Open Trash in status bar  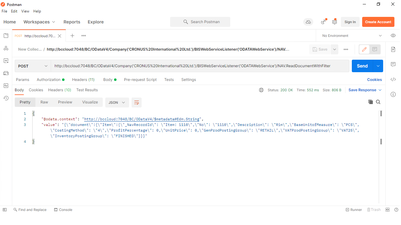click(x=374, y=210)
